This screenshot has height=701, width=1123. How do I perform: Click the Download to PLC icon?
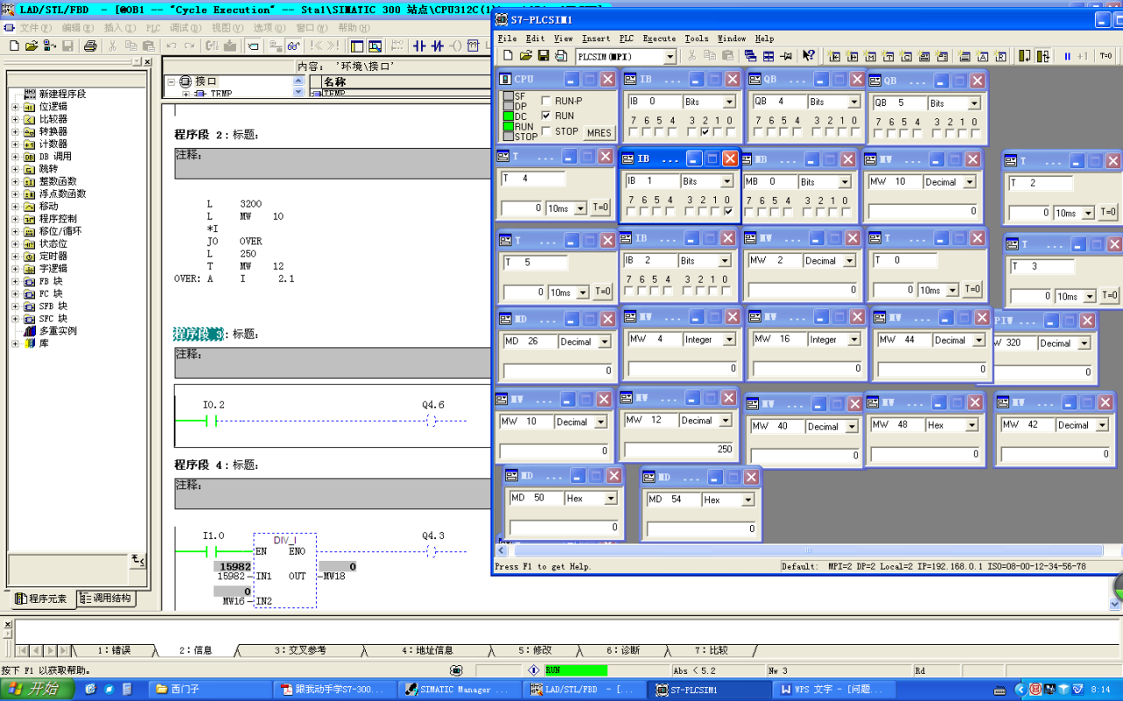tap(230, 46)
